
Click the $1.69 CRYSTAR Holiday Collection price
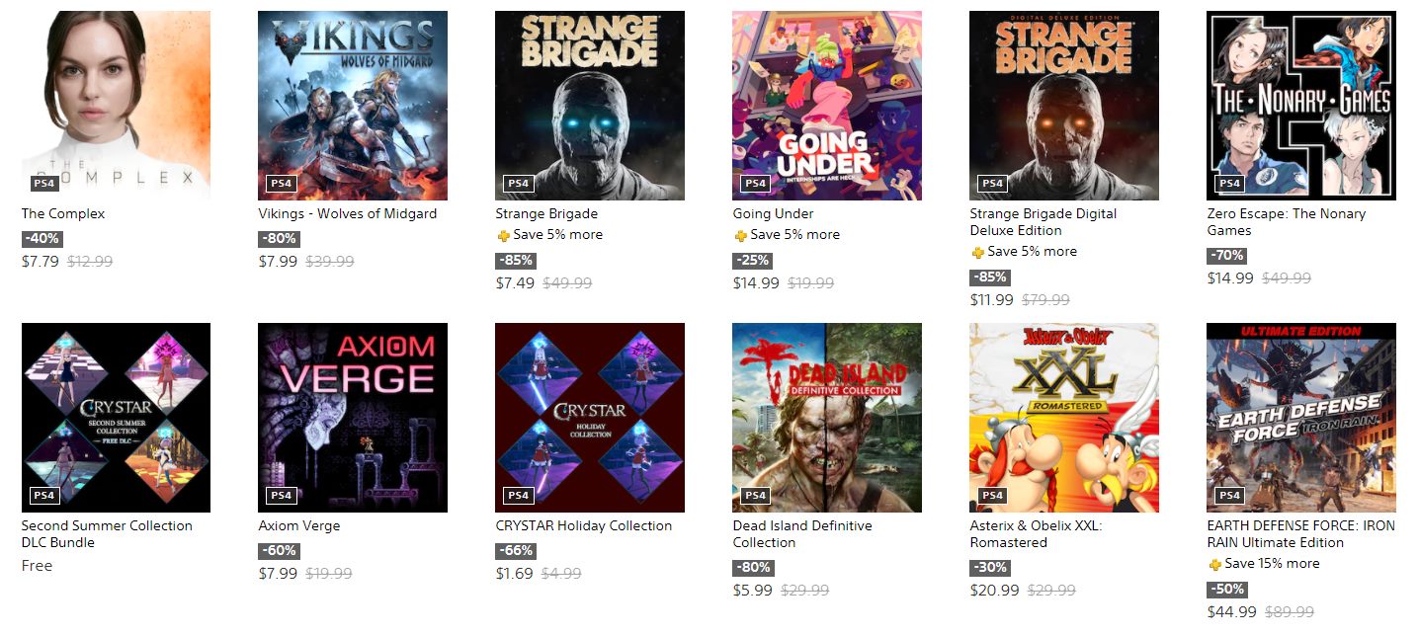click(x=514, y=574)
